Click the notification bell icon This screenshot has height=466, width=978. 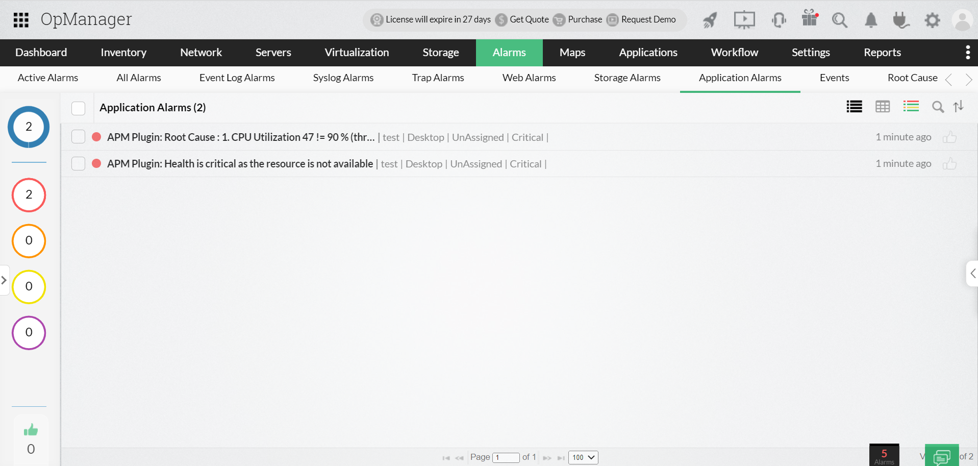pos(871,20)
